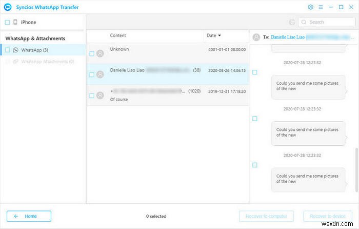Click the (1020) message count
The height and width of the screenshot is (229, 359).
(x=194, y=91)
